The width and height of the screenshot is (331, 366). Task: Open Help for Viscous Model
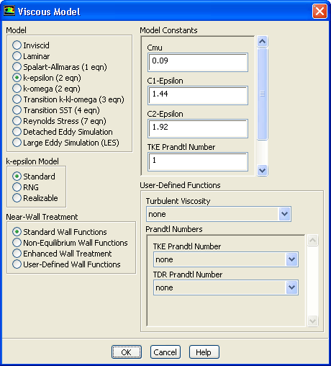click(204, 352)
